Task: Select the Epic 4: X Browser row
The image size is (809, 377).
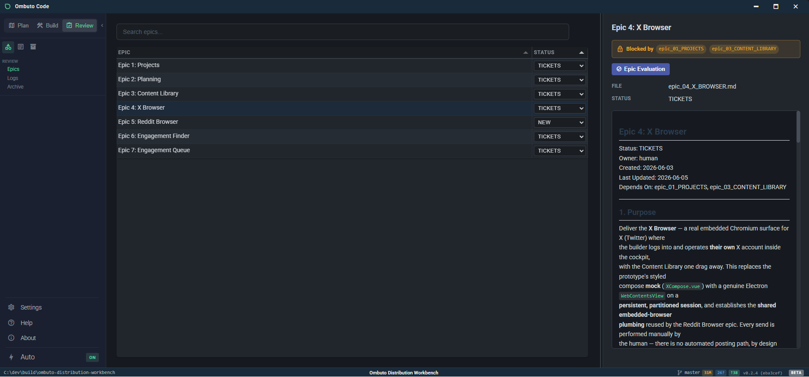Action: pos(324,108)
